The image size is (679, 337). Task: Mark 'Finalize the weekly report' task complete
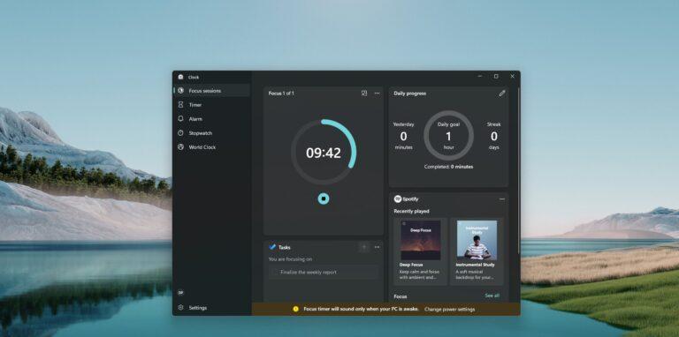point(275,273)
